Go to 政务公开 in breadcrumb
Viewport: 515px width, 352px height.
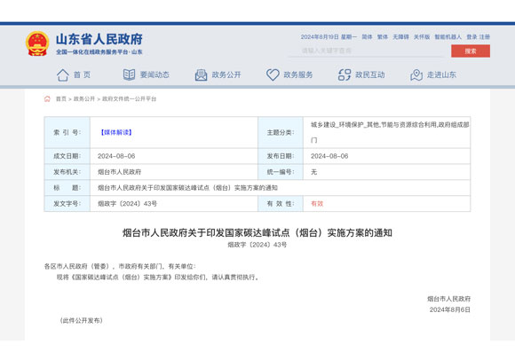pos(84,98)
